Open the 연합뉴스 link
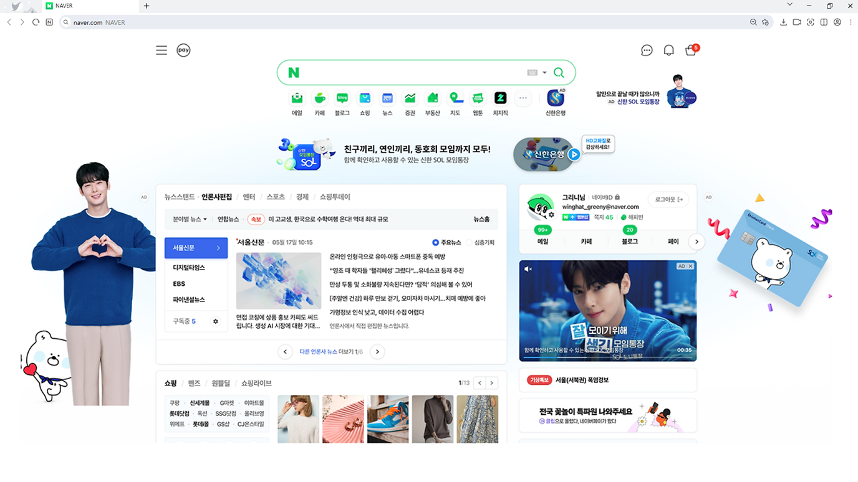The image size is (858, 482). (228, 219)
